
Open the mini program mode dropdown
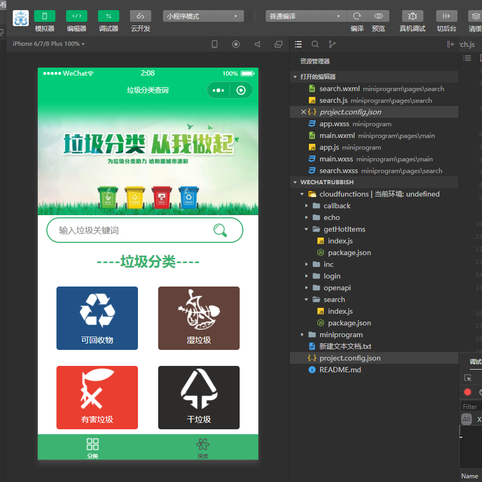click(203, 16)
